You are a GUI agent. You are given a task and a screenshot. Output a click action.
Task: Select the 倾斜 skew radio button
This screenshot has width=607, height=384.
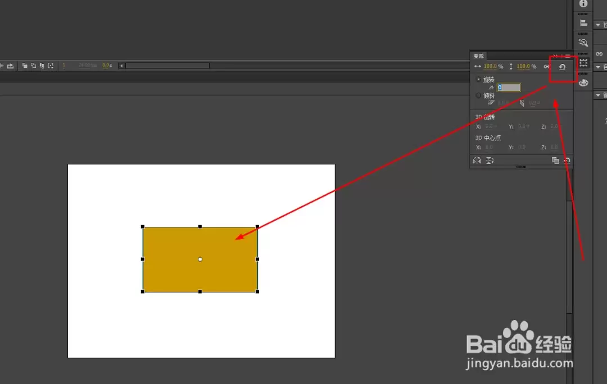[x=478, y=95]
